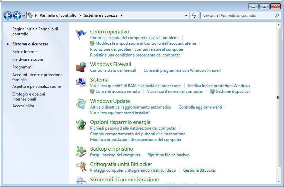Open Modifica impostazioni di sospensione link

click(x=136, y=140)
